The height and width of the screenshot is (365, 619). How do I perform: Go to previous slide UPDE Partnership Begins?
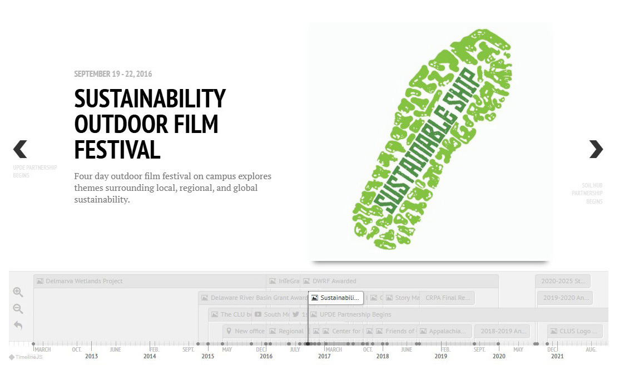tap(21, 149)
